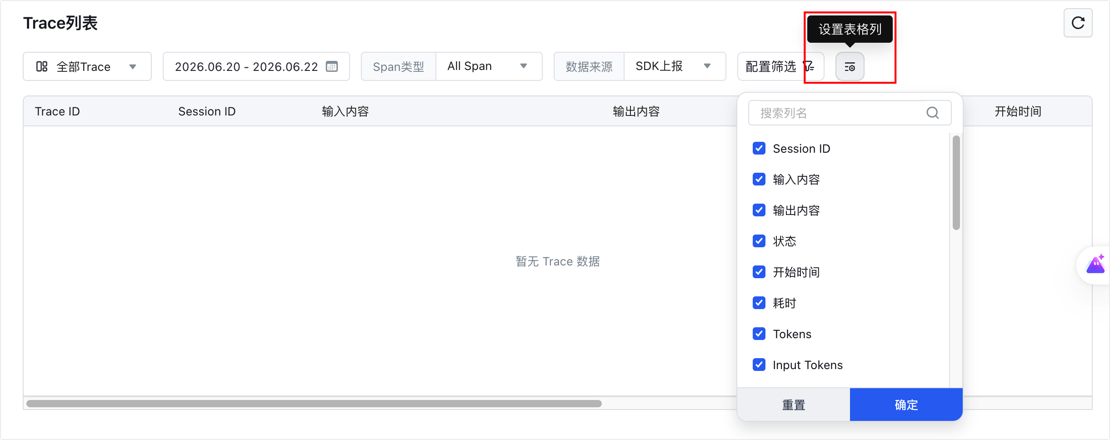Image resolution: width=1110 pixels, height=440 pixels.
Task: Confirm with the 确定 button
Action: [x=906, y=405]
